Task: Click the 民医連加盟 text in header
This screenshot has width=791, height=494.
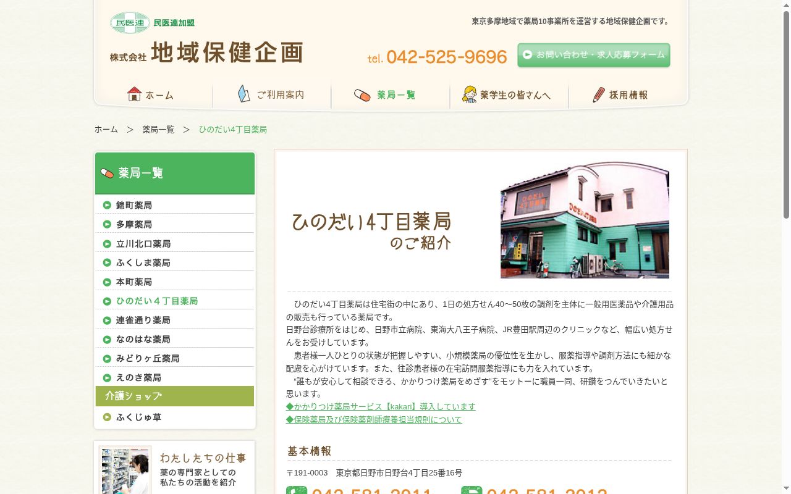Action: click(x=174, y=23)
